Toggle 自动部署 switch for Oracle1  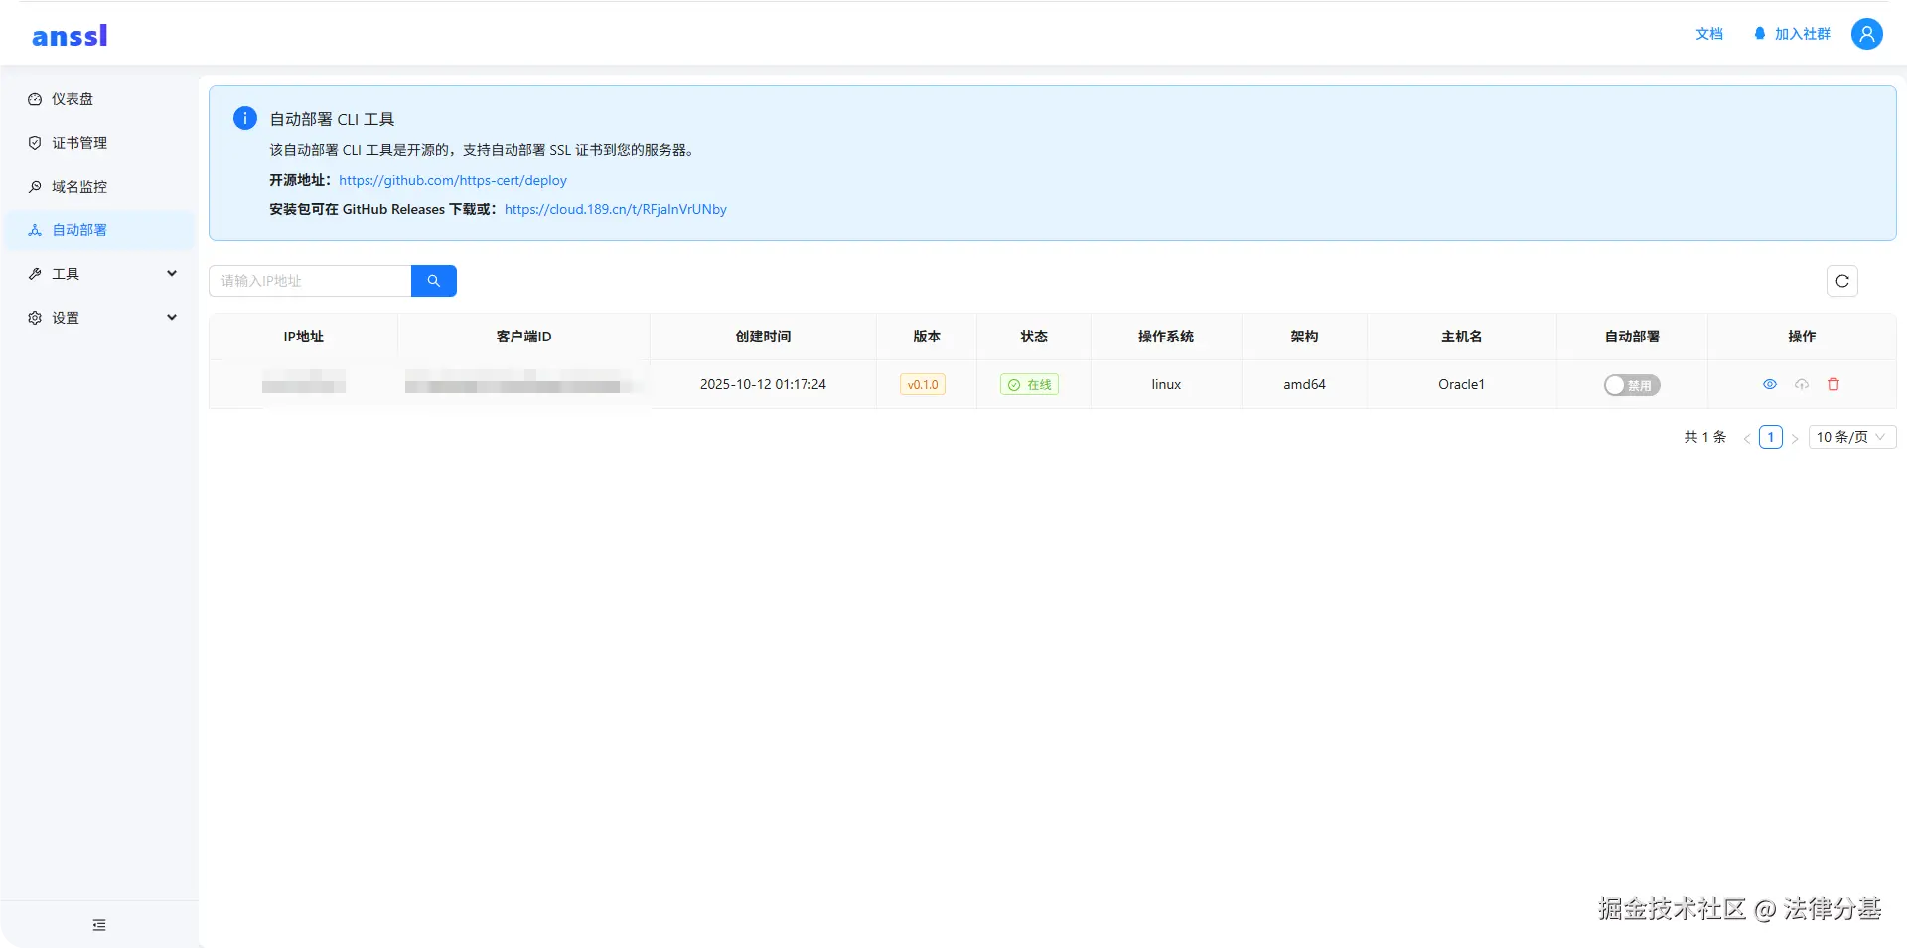1632,385
